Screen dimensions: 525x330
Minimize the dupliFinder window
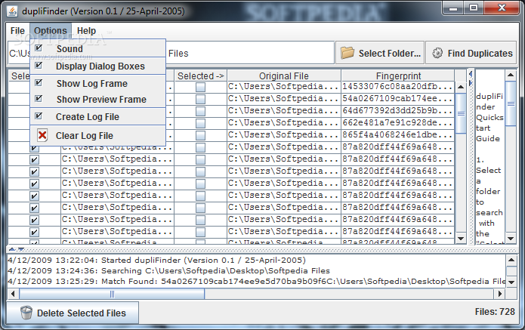coord(454,8)
